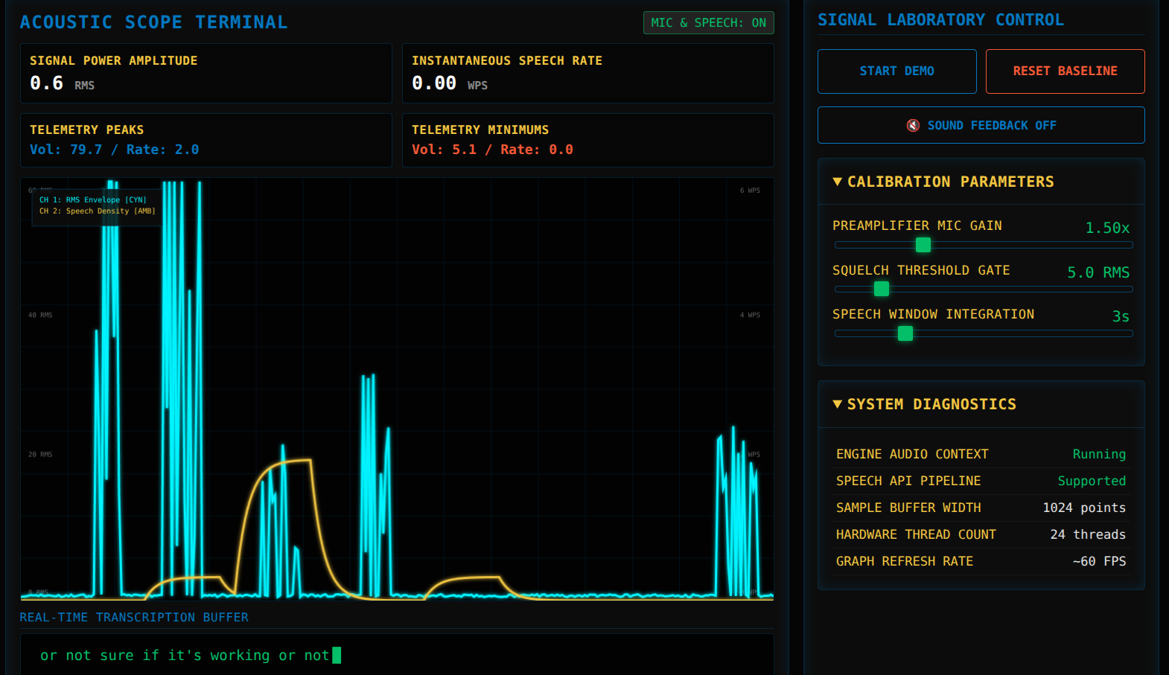
Task: Adjust the PREAMPLIFIER MIC GAIN slider
Action: click(x=984, y=245)
